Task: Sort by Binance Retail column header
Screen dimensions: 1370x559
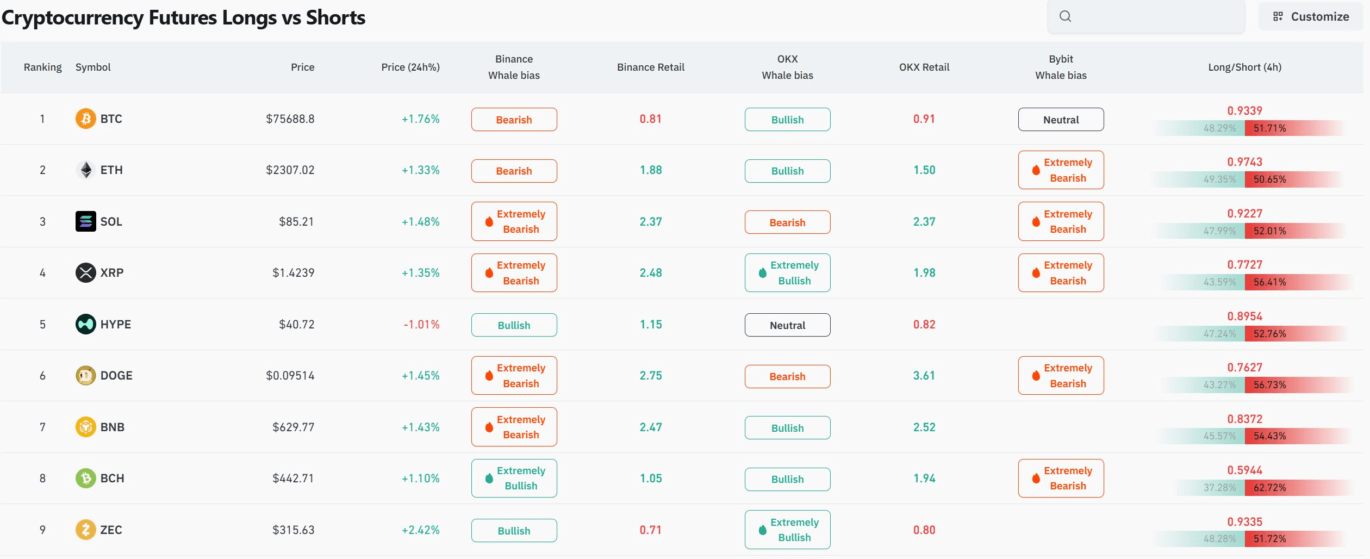Action: [650, 67]
